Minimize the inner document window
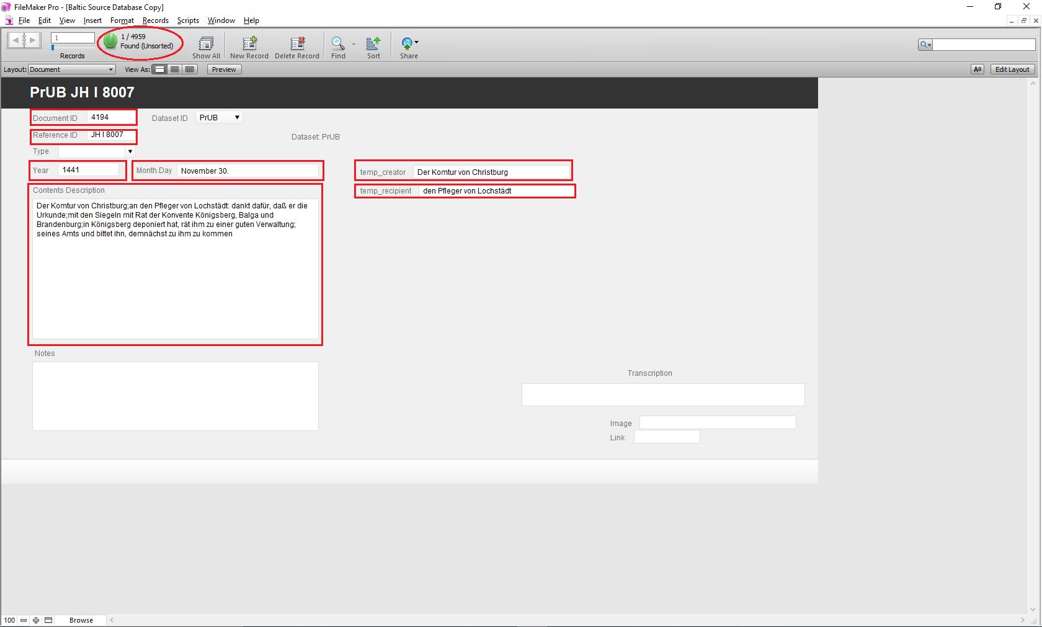The image size is (1042, 627). (1012, 20)
